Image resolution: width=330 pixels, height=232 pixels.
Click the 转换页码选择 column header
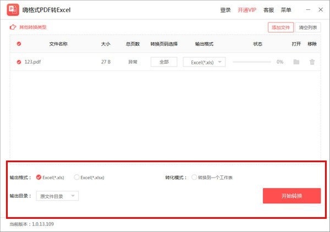coord(164,44)
